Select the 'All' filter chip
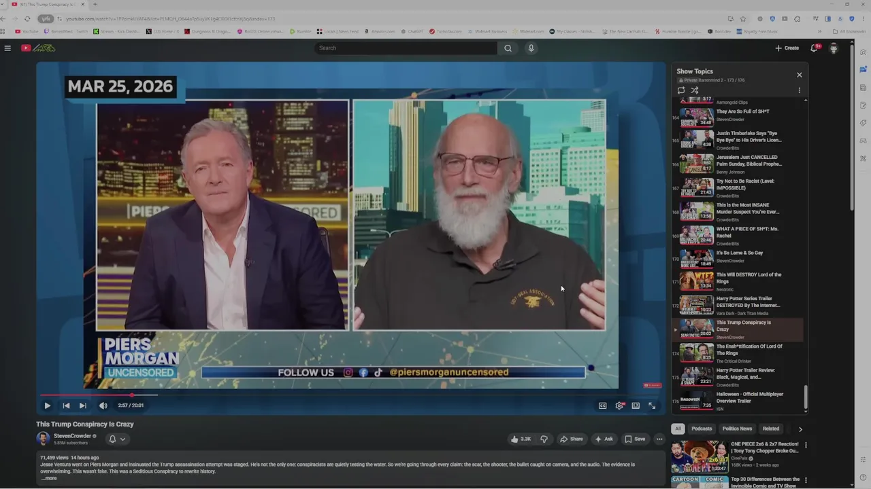This screenshot has height=489, width=871. coord(678,429)
